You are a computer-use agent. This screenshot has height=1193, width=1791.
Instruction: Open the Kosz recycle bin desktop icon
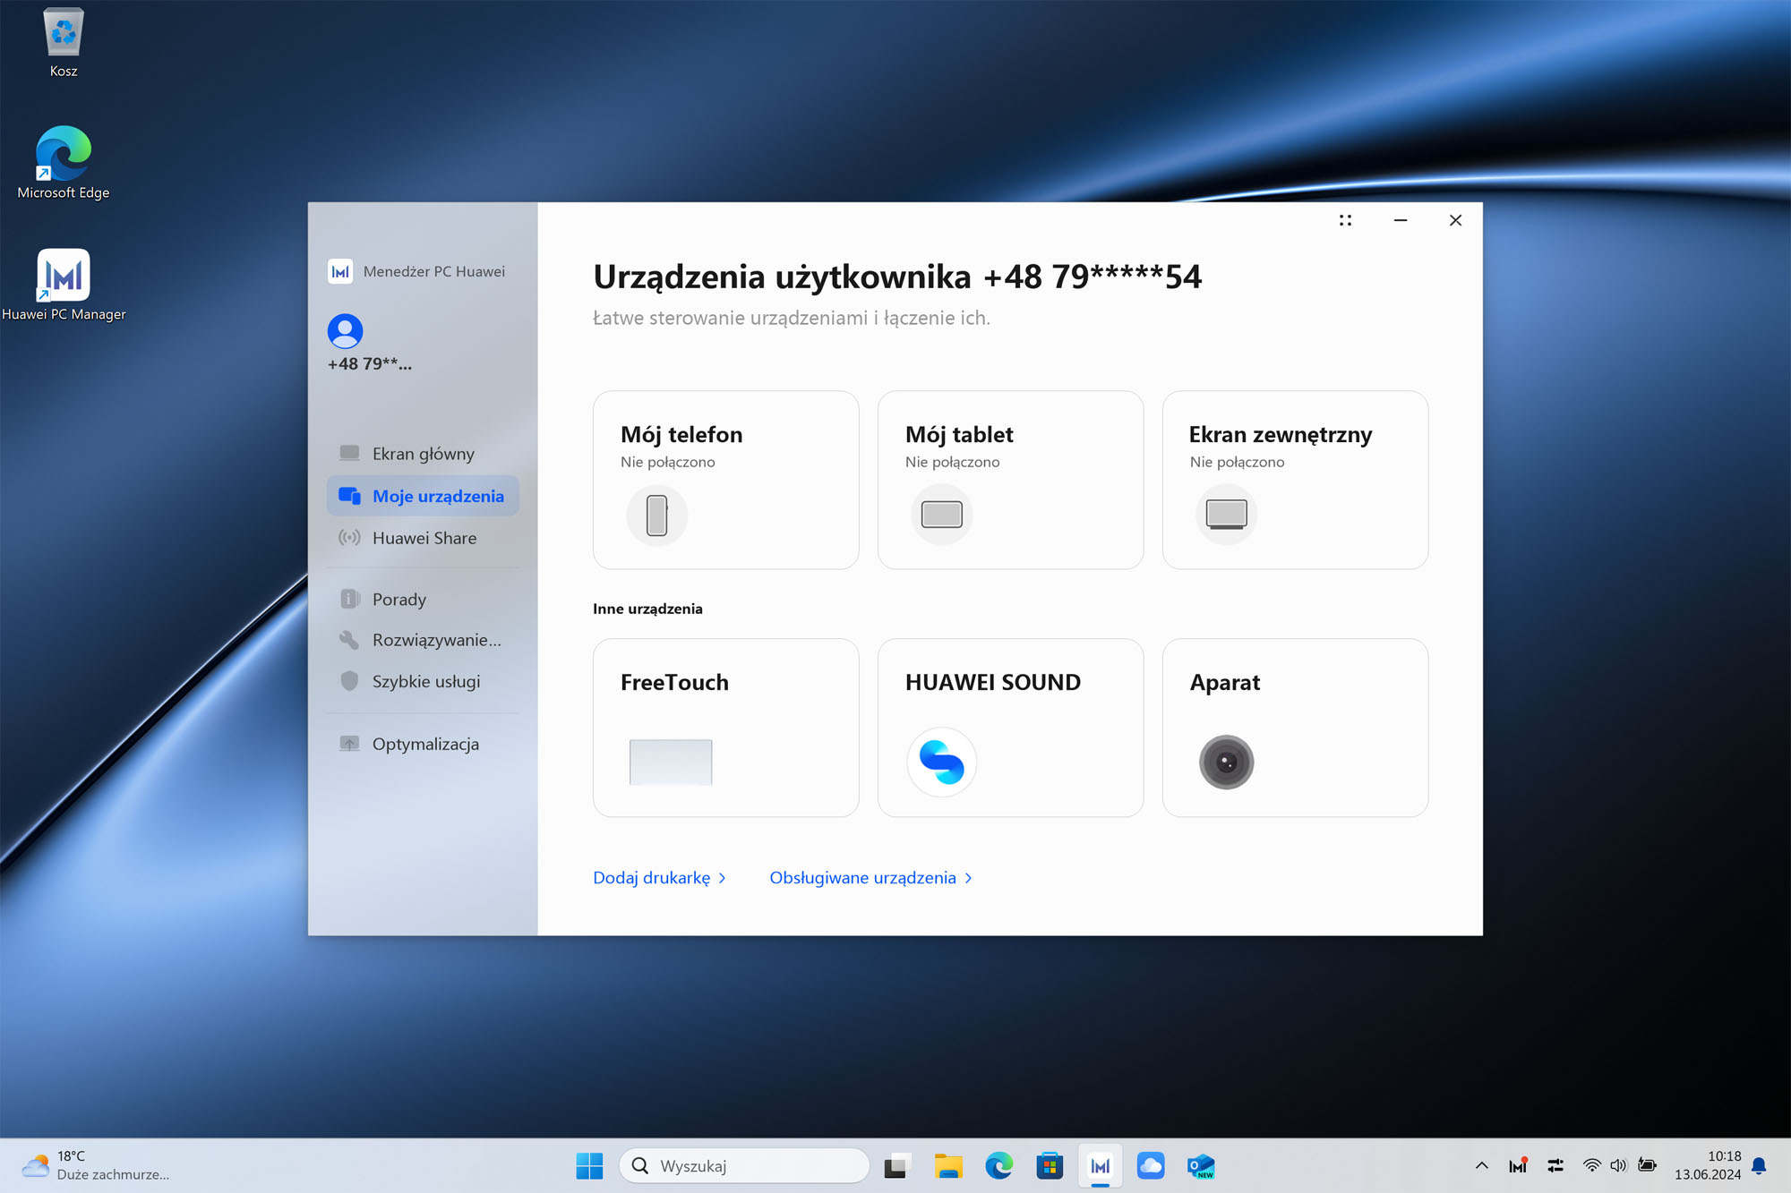63,43
